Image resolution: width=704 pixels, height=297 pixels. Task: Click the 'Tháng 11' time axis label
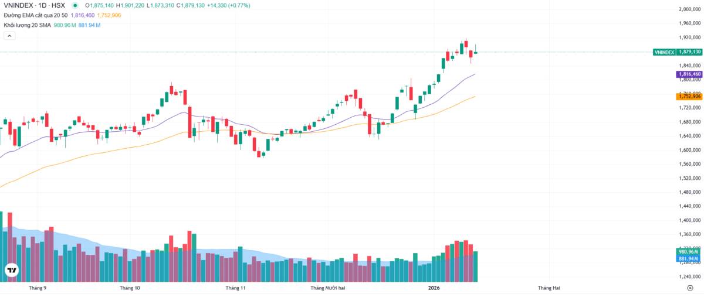tap(236, 288)
